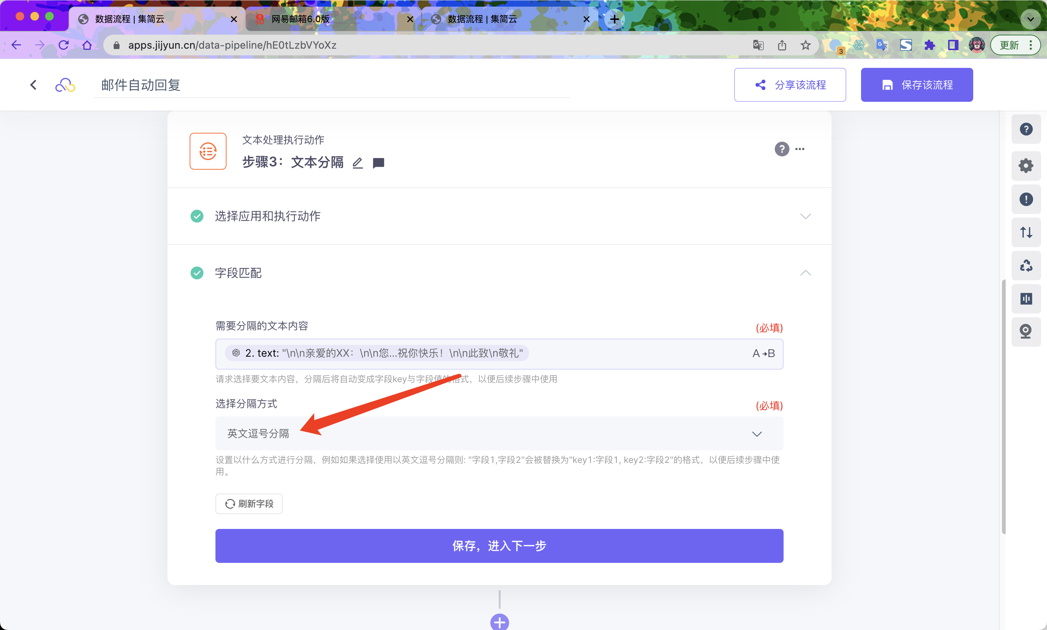
Task: Click the exclamation alert sidebar icon
Action: pyautogui.click(x=1026, y=199)
